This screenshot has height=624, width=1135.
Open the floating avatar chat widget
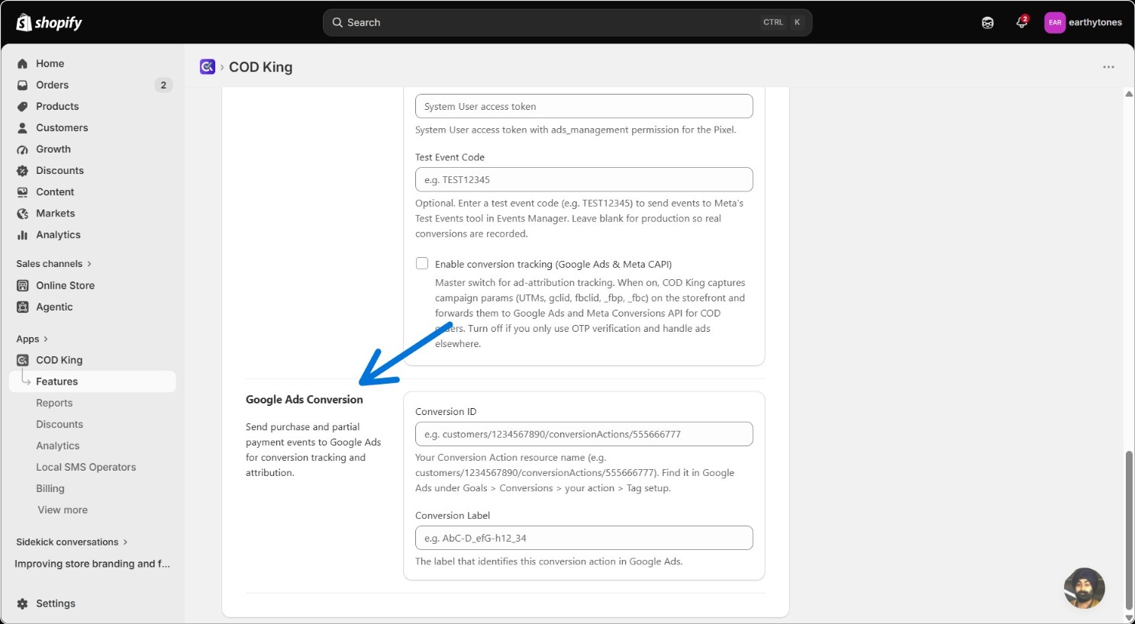pyautogui.click(x=1085, y=588)
